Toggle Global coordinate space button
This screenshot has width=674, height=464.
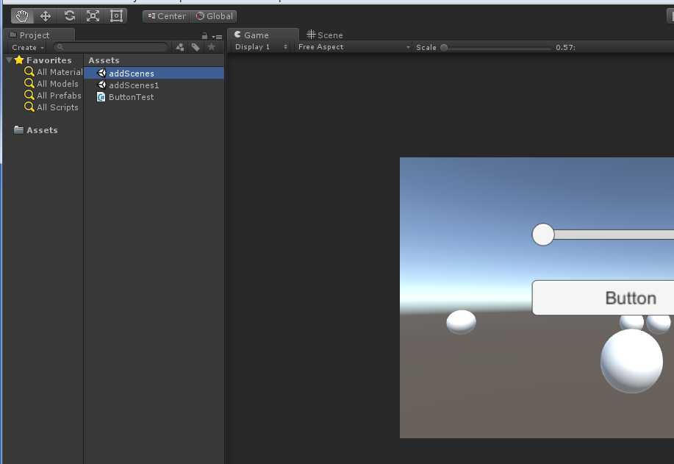(215, 16)
